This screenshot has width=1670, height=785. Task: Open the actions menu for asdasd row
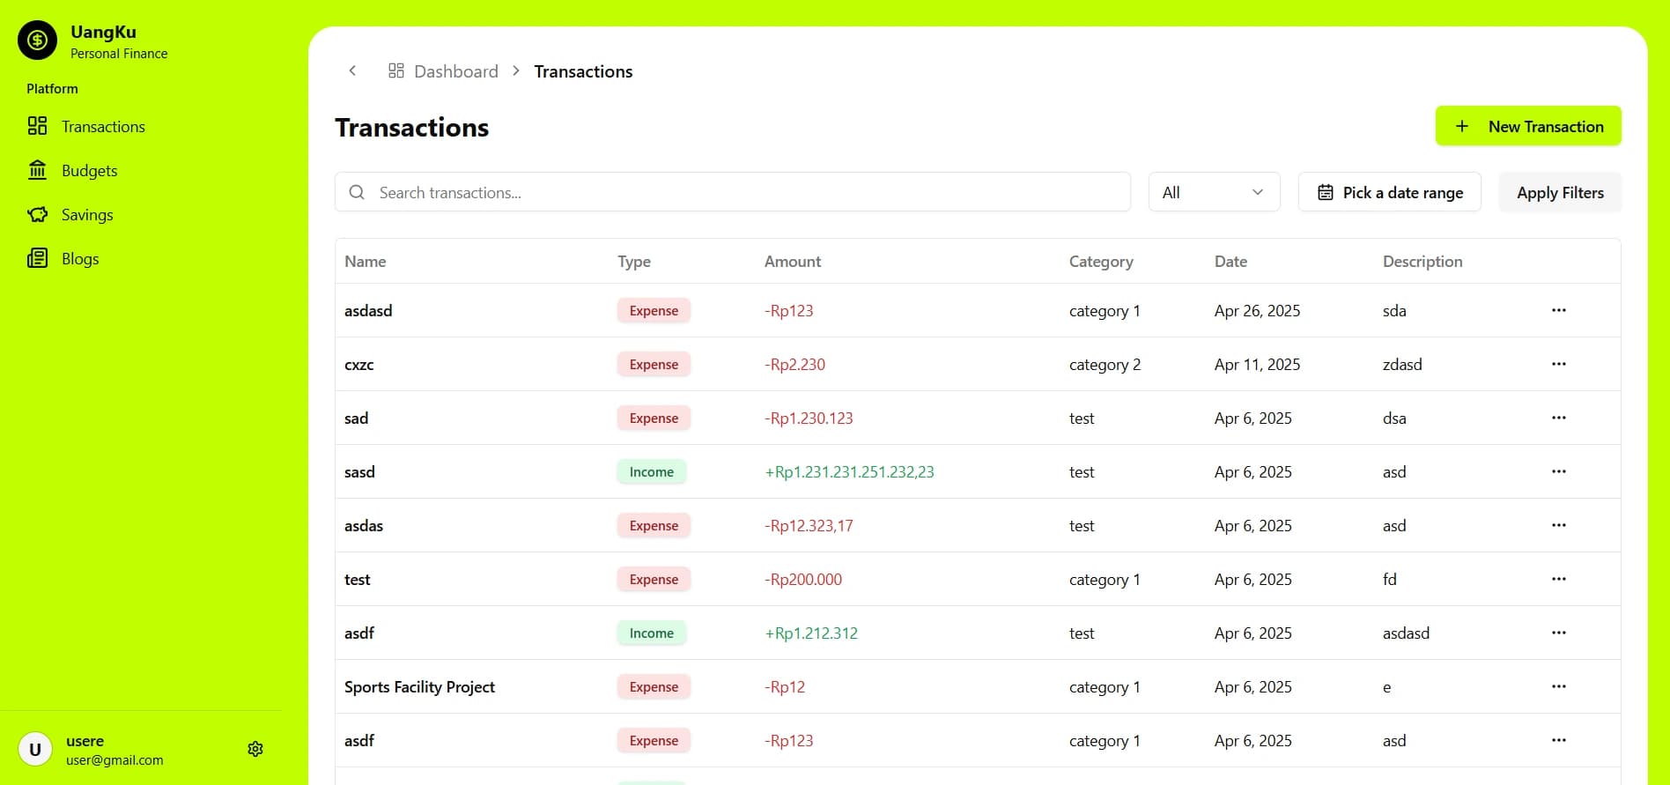(x=1559, y=310)
